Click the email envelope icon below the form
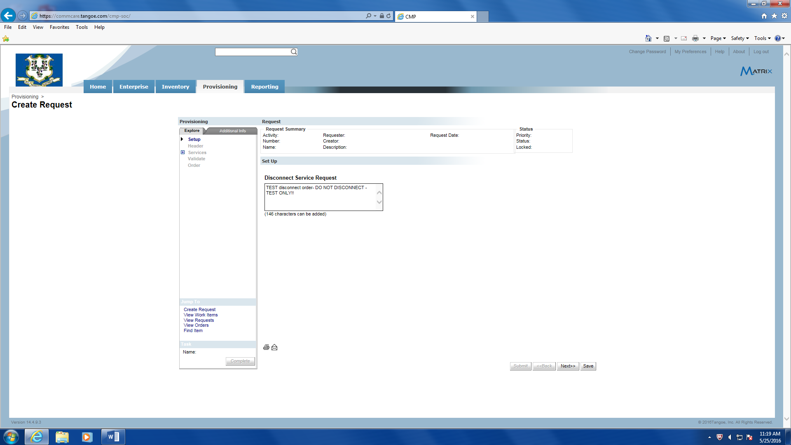 pos(274,347)
